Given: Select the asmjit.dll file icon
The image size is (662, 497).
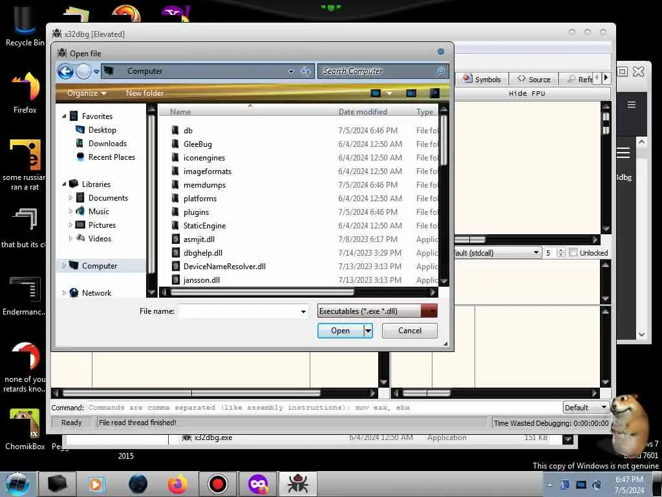Looking at the screenshot, I should click(176, 239).
